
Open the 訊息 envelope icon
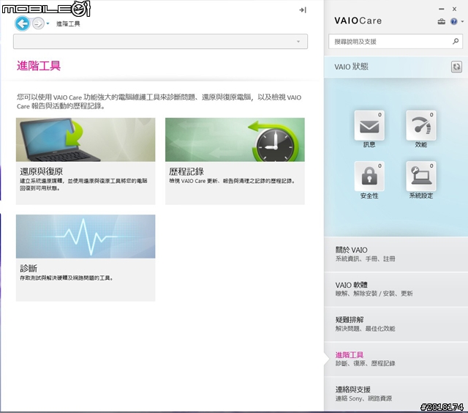point(369,125)
